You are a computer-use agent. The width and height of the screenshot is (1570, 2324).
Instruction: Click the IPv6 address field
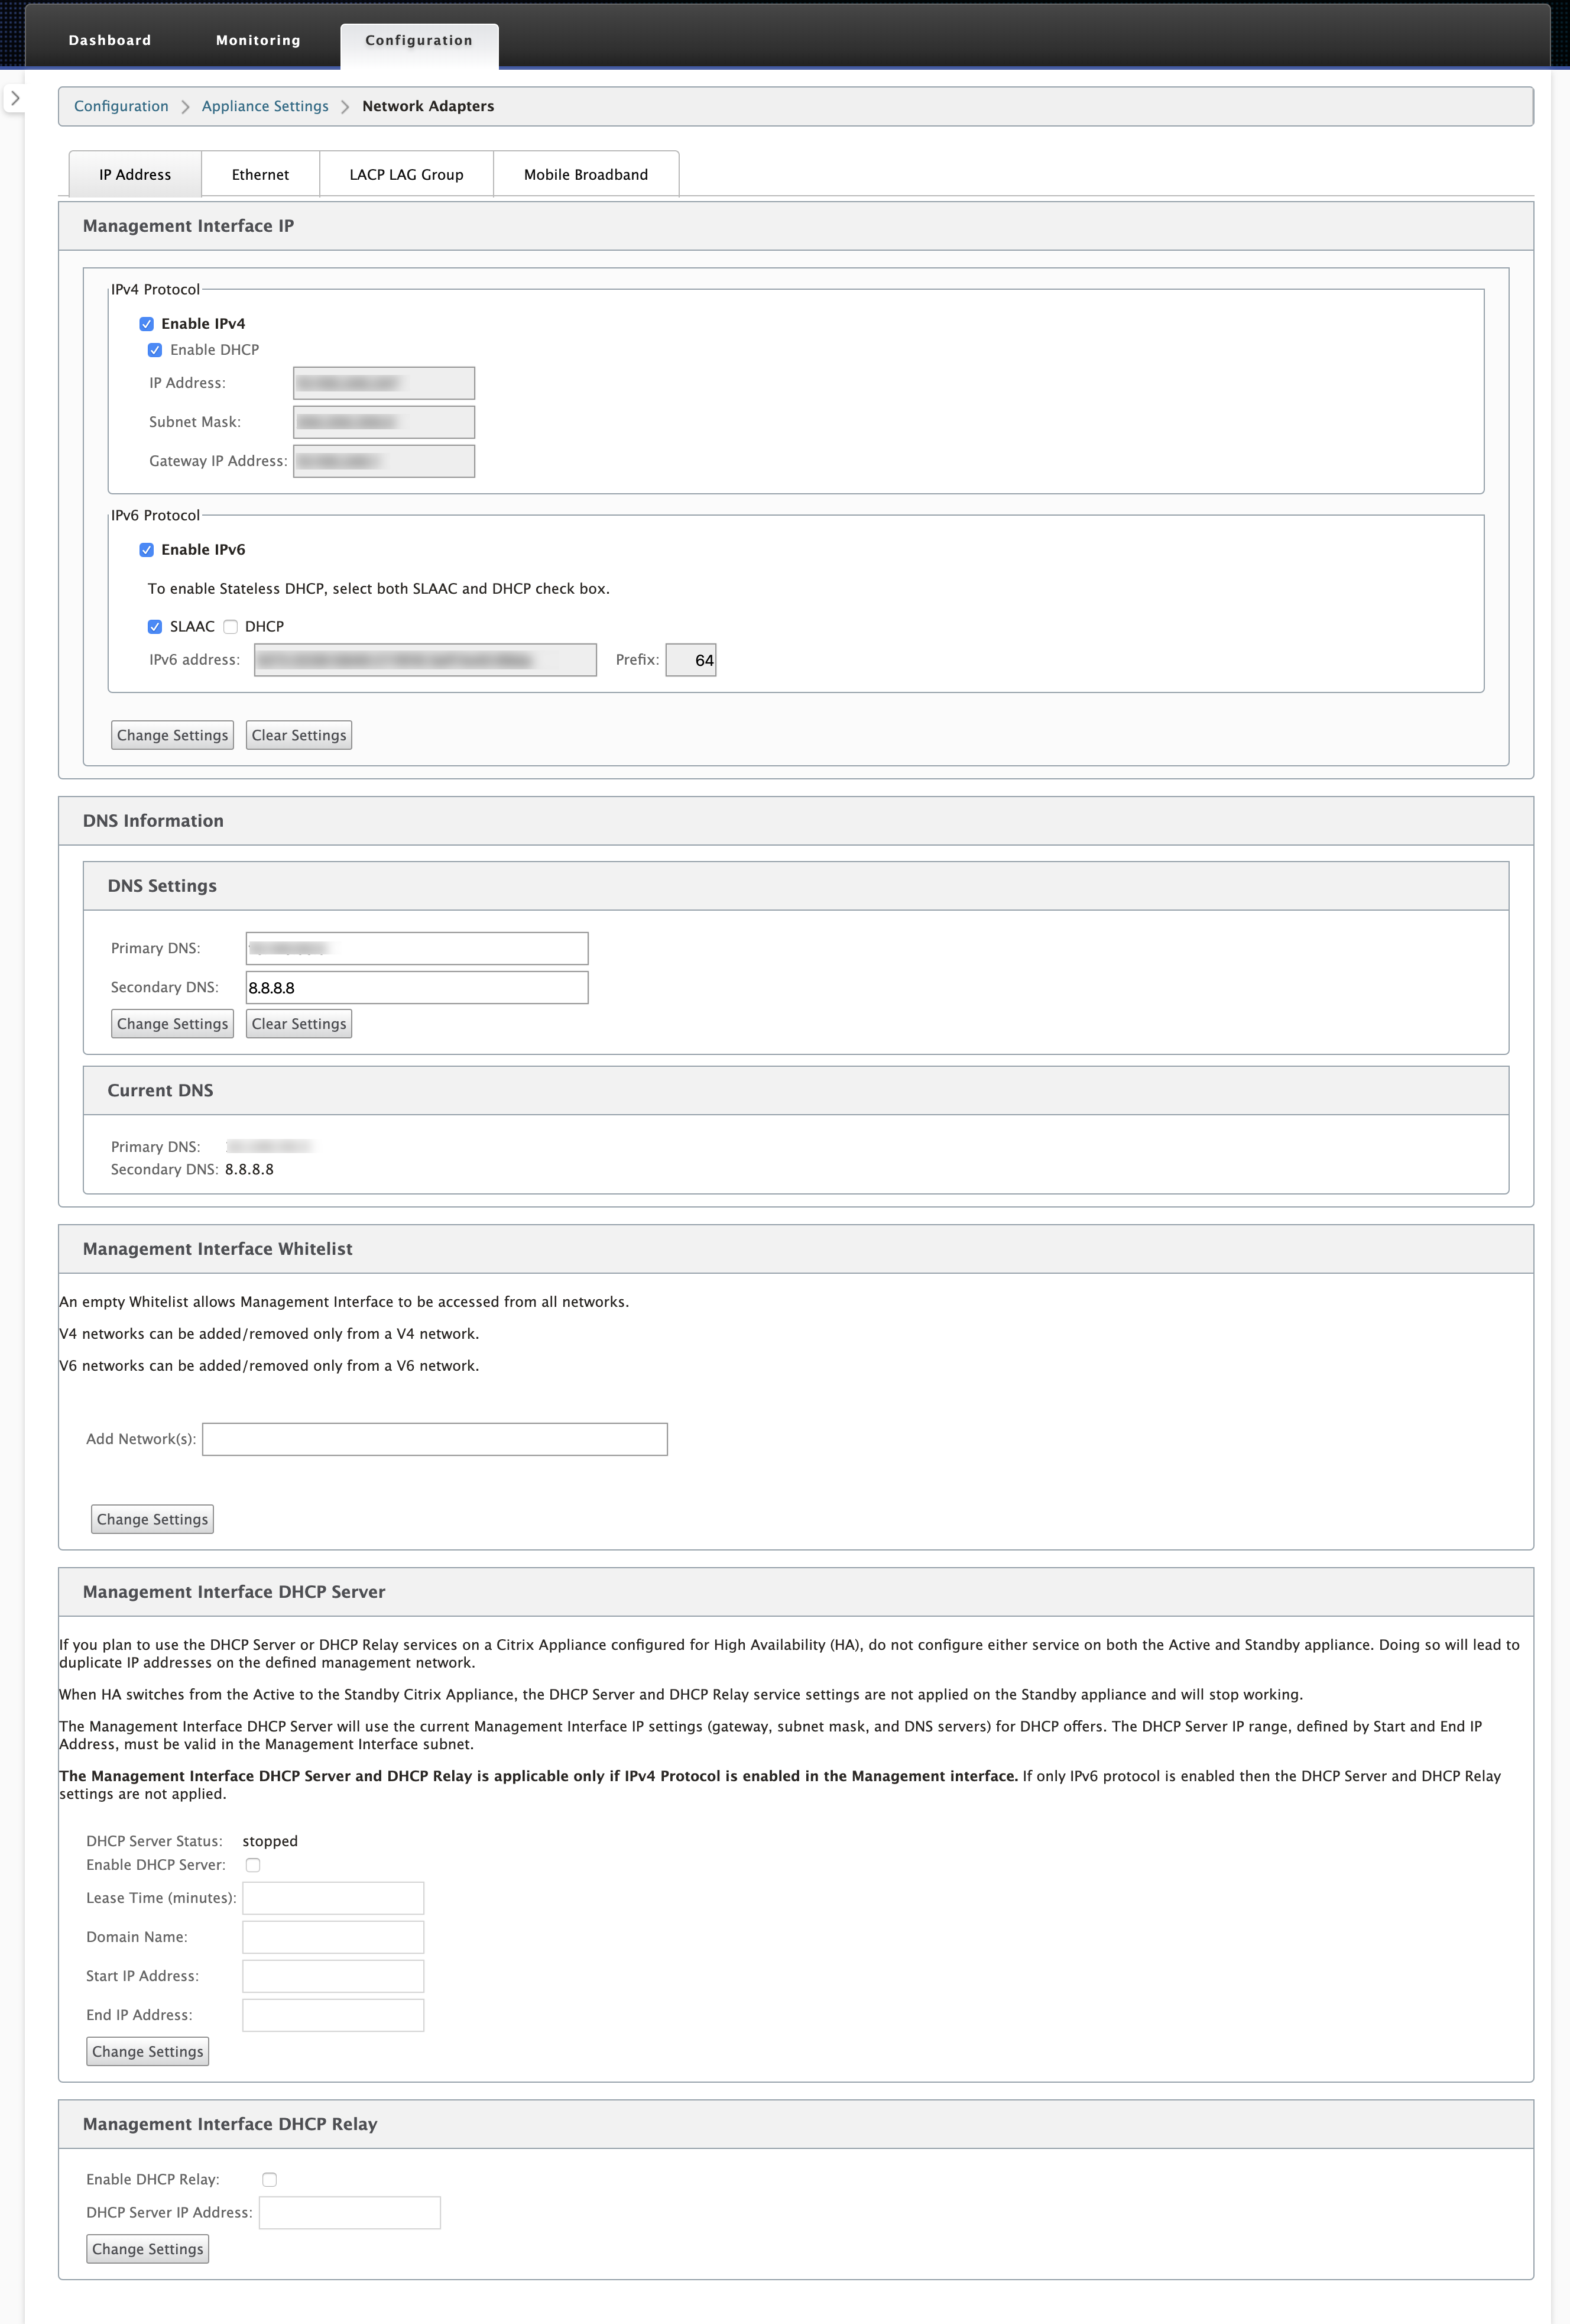coord(425,660)
